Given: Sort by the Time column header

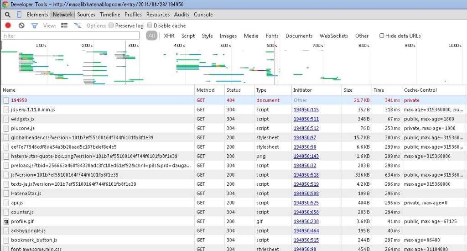Looking at the screenshot, I should coord(387,90).
